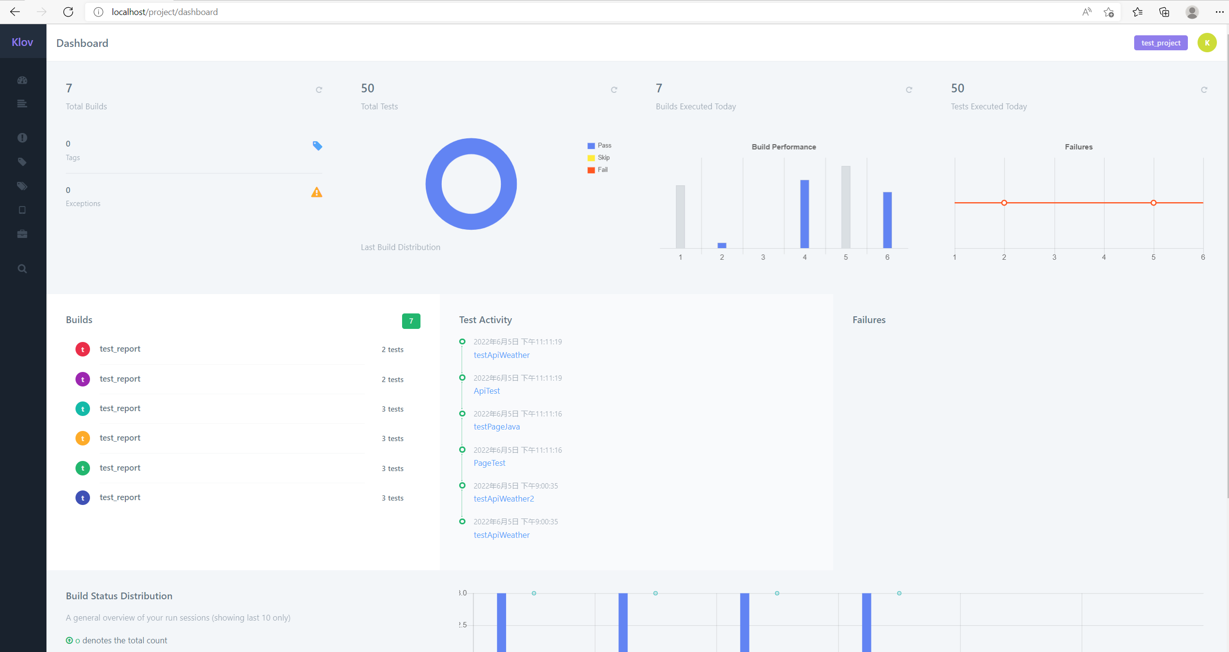Toggle the Skip legend item in chart
This screenshot has width=1229, height=652.
pos(598,158)
